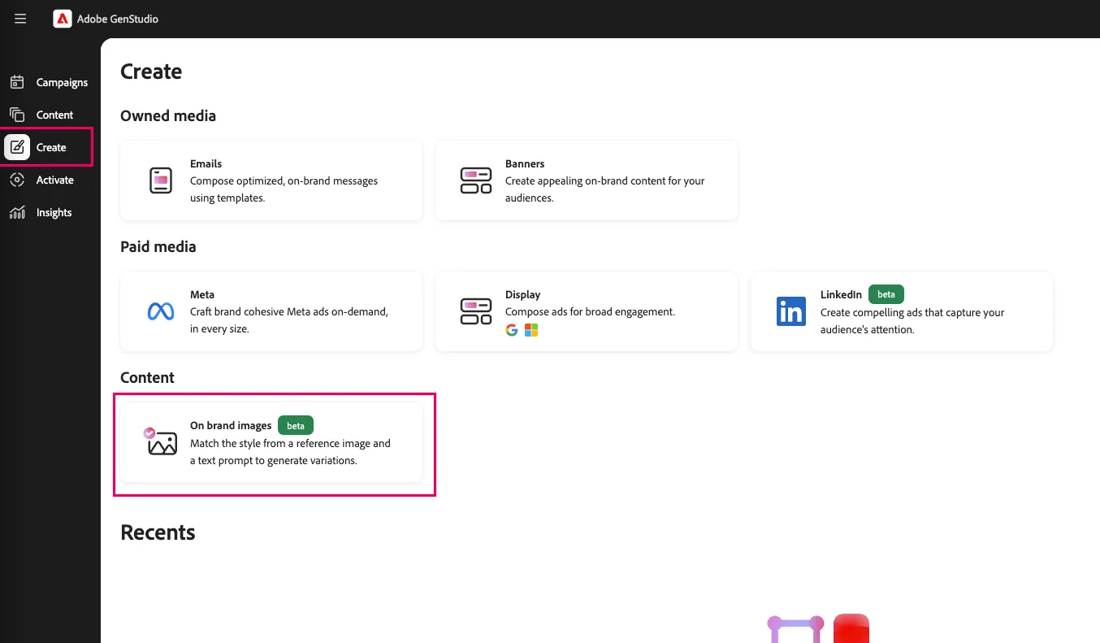Click the Display ads layout icon
1100x643 pixels.
(476, 311)
